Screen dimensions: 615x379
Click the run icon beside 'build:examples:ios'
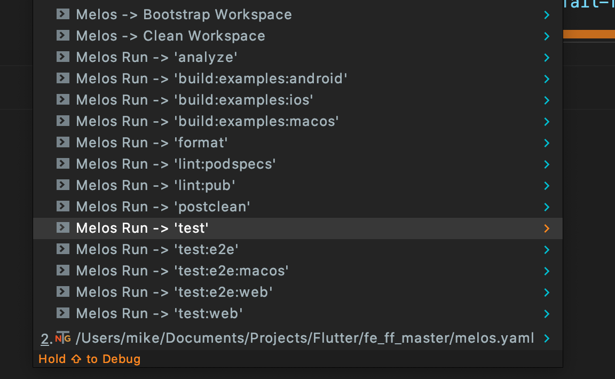63,100
